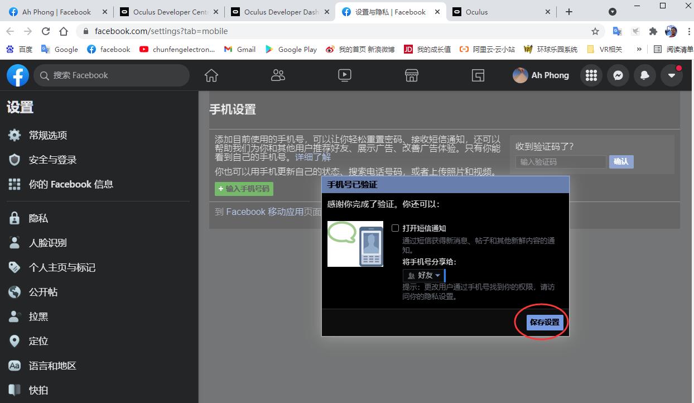The image size is (694, 403).
Task: Switch to the last Oculus tab
Action: pyautogui.click(x=502, y=12)
